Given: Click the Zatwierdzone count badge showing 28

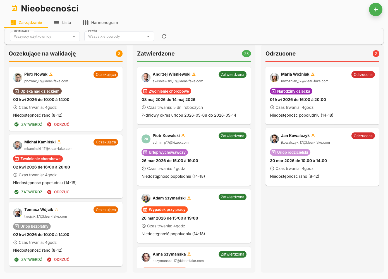Looking at the screenshot, I should pyautogui.click(x=246, y=54).
